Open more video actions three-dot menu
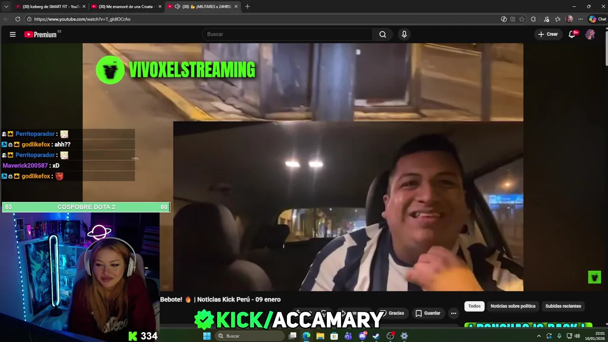The width and height of the screenshot is (608, 342). (454, 313)
